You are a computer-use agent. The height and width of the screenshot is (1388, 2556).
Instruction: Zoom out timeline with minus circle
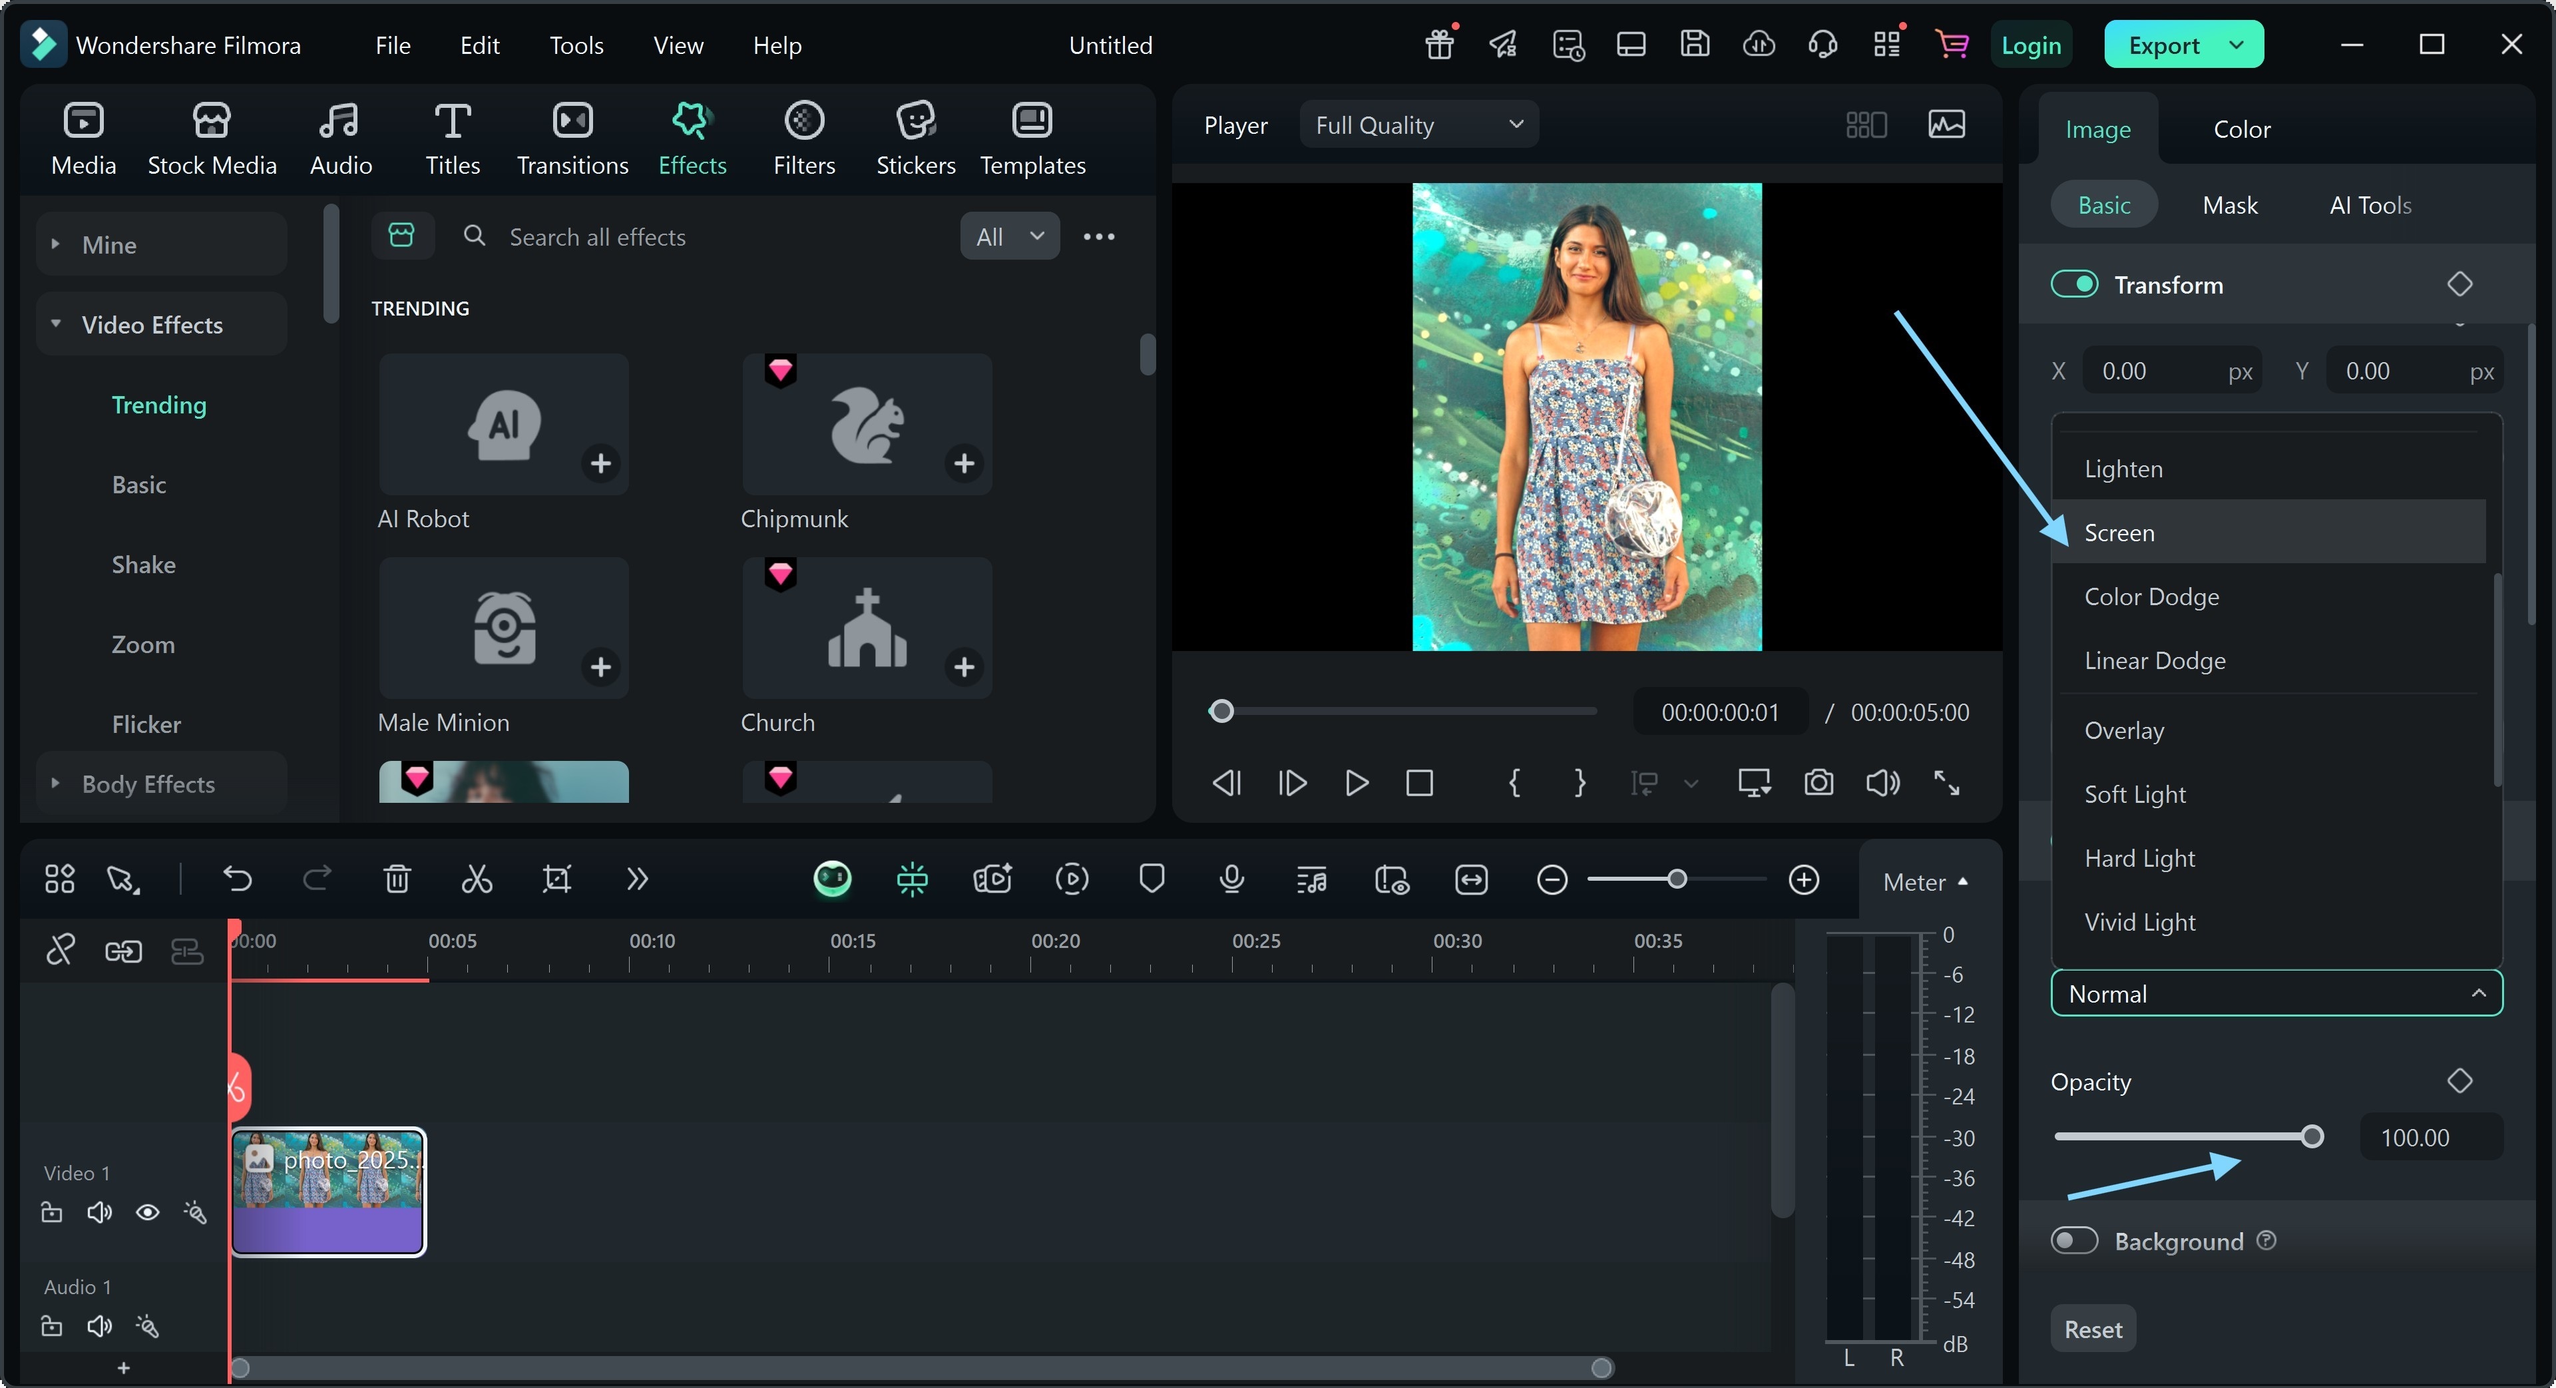click(1552, 880)
